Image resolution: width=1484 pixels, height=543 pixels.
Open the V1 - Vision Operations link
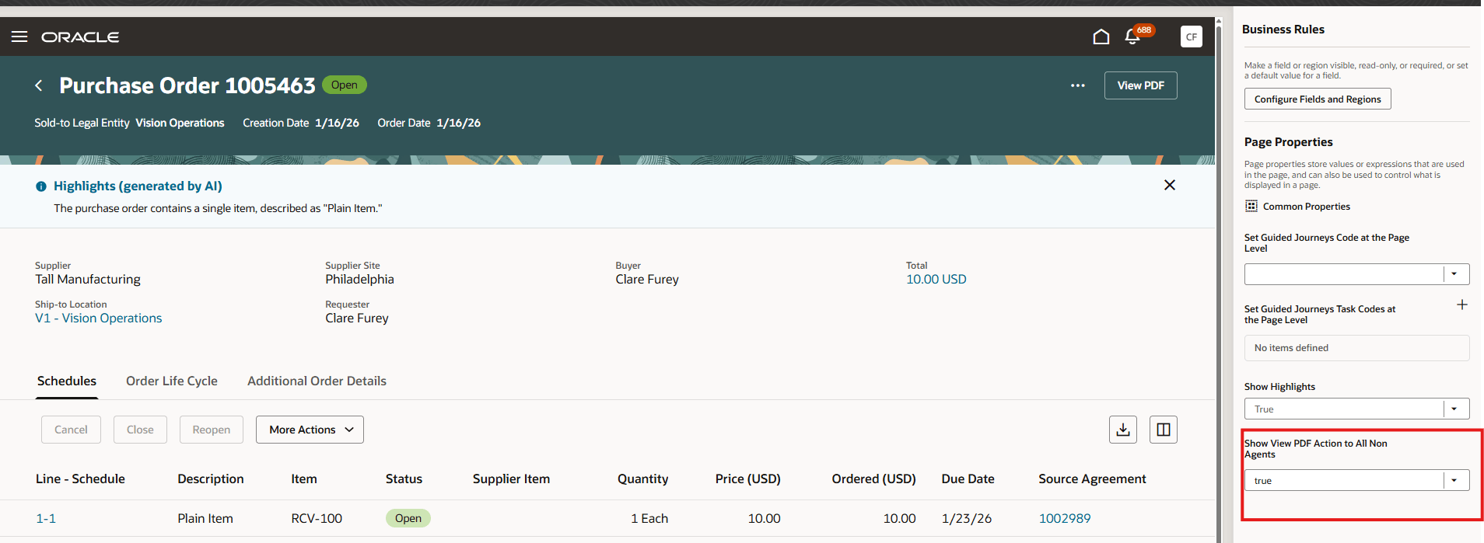[99, 318]
